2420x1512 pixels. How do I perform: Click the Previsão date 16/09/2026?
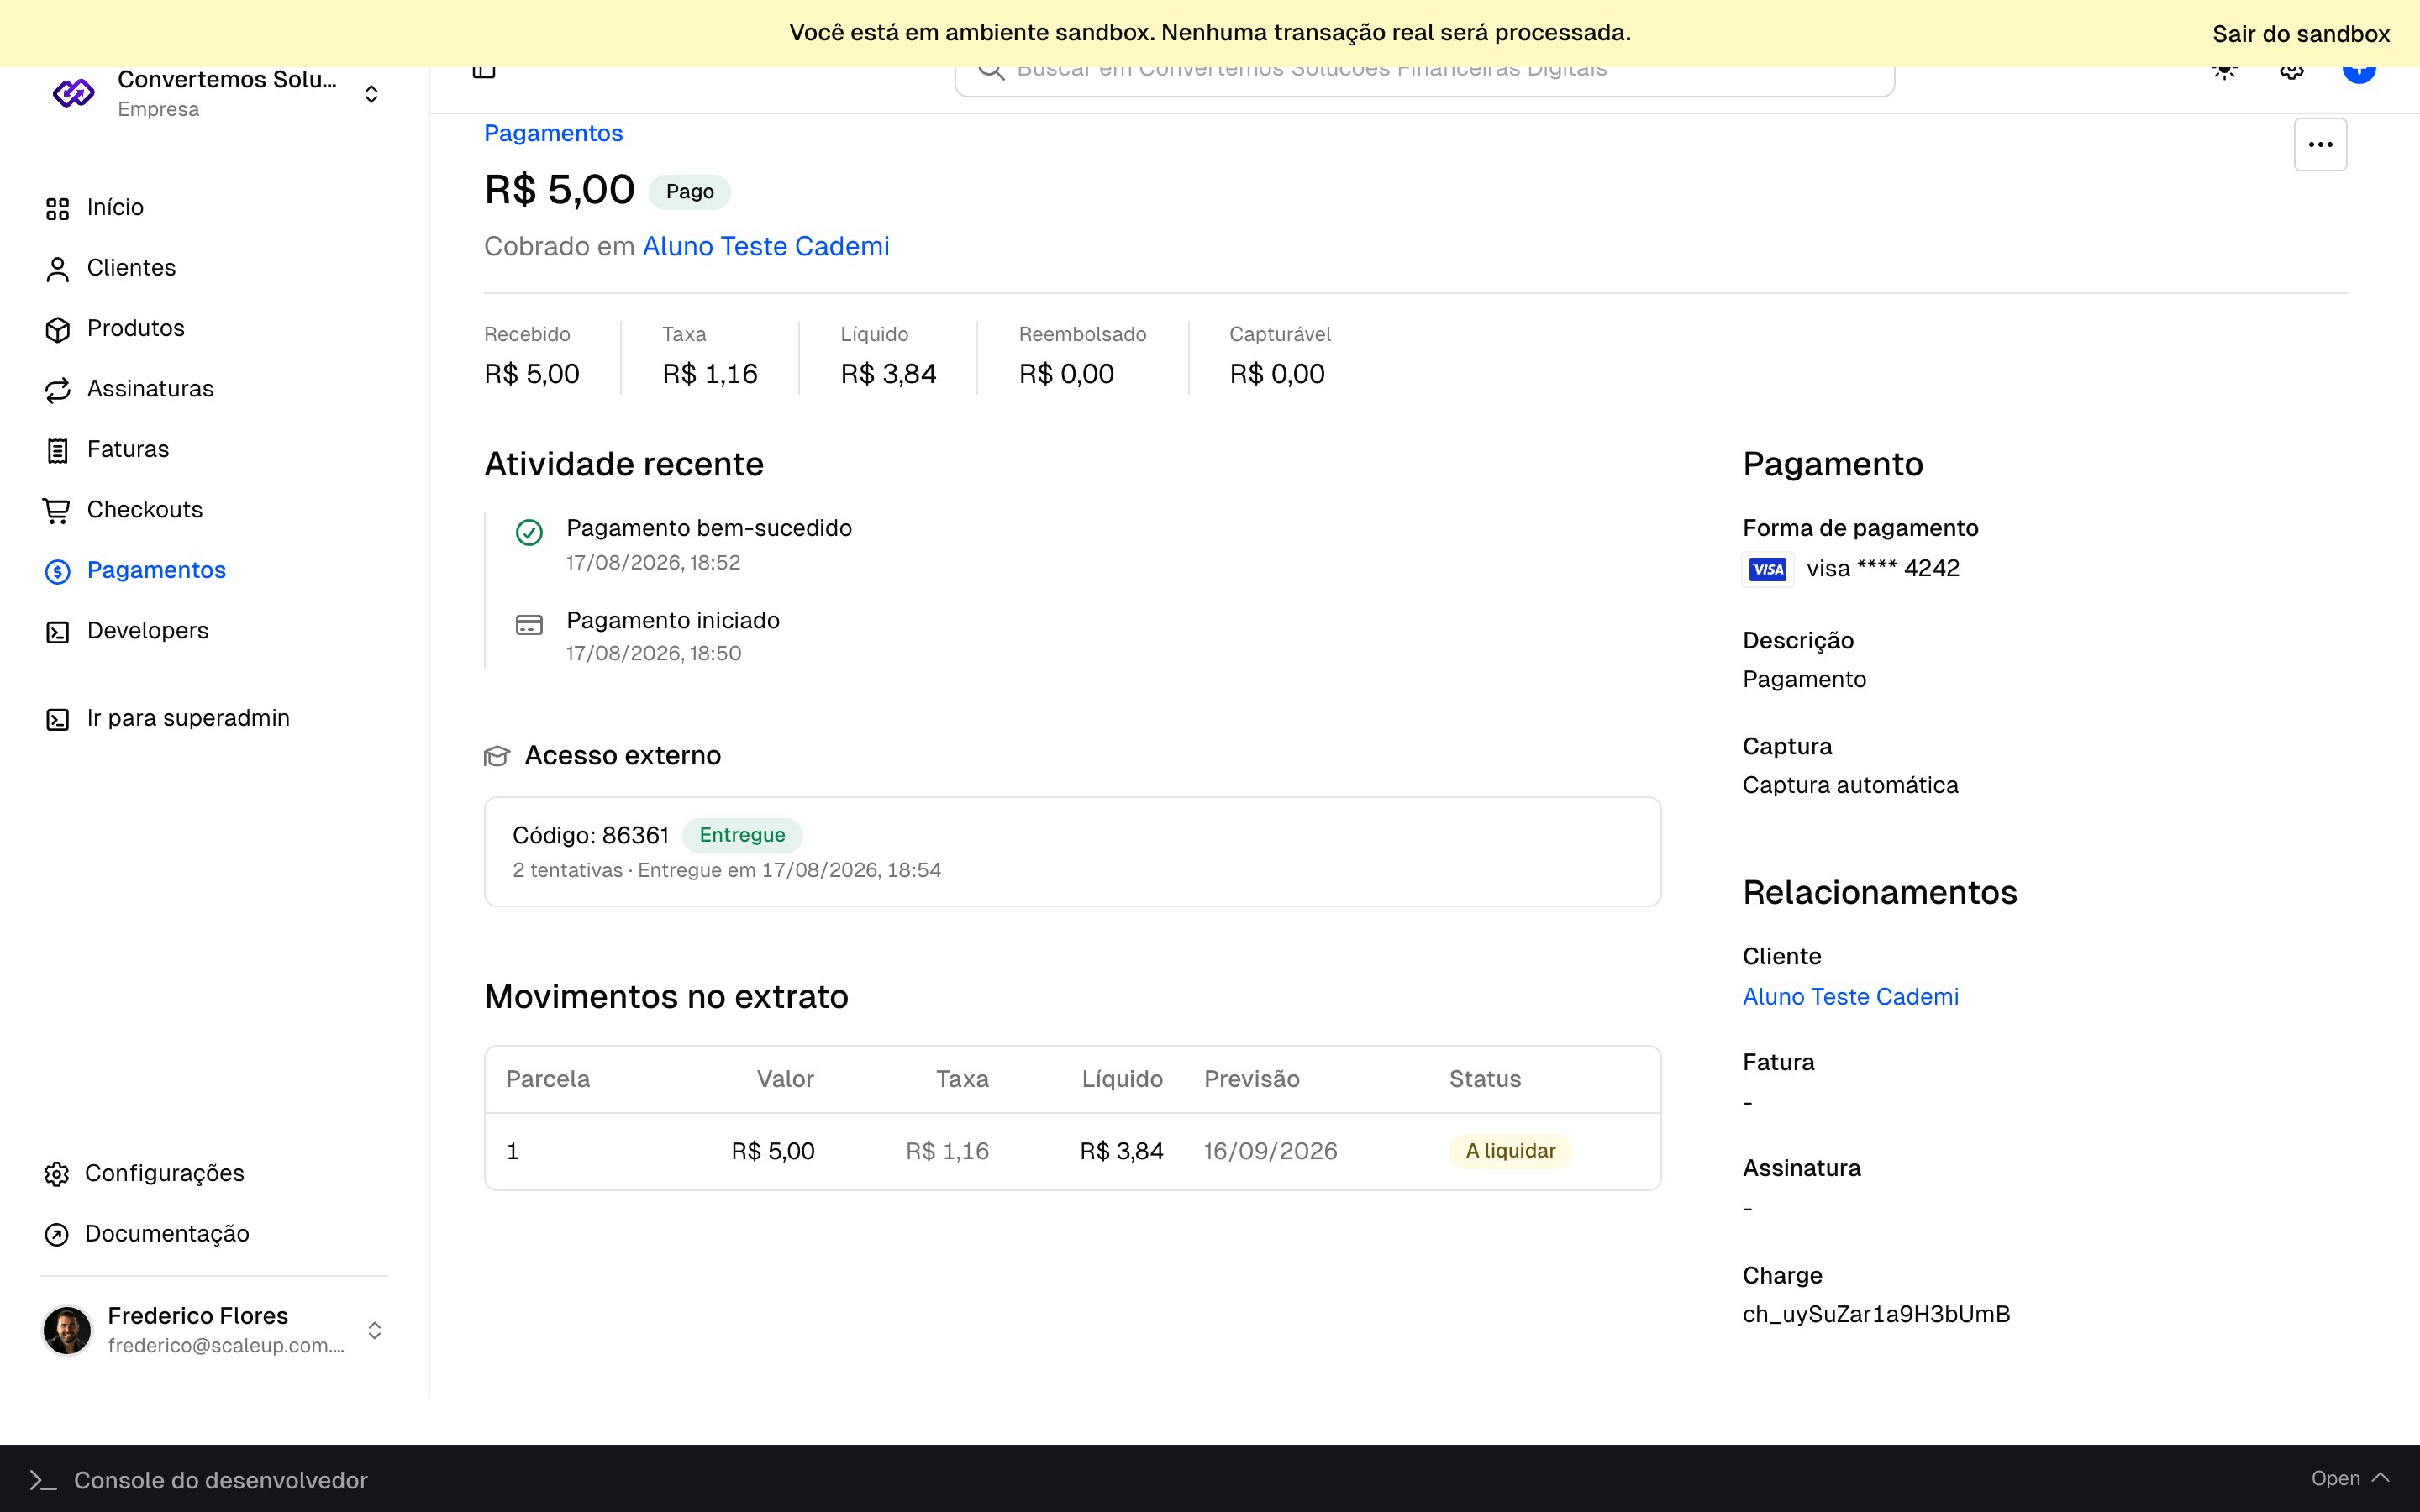tap(1270, 1151)
